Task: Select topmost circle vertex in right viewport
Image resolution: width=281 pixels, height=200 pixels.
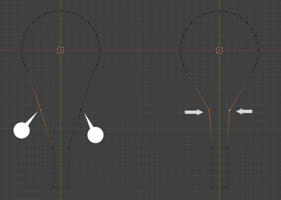Action: pyautogui.click(x=219, y=11)
